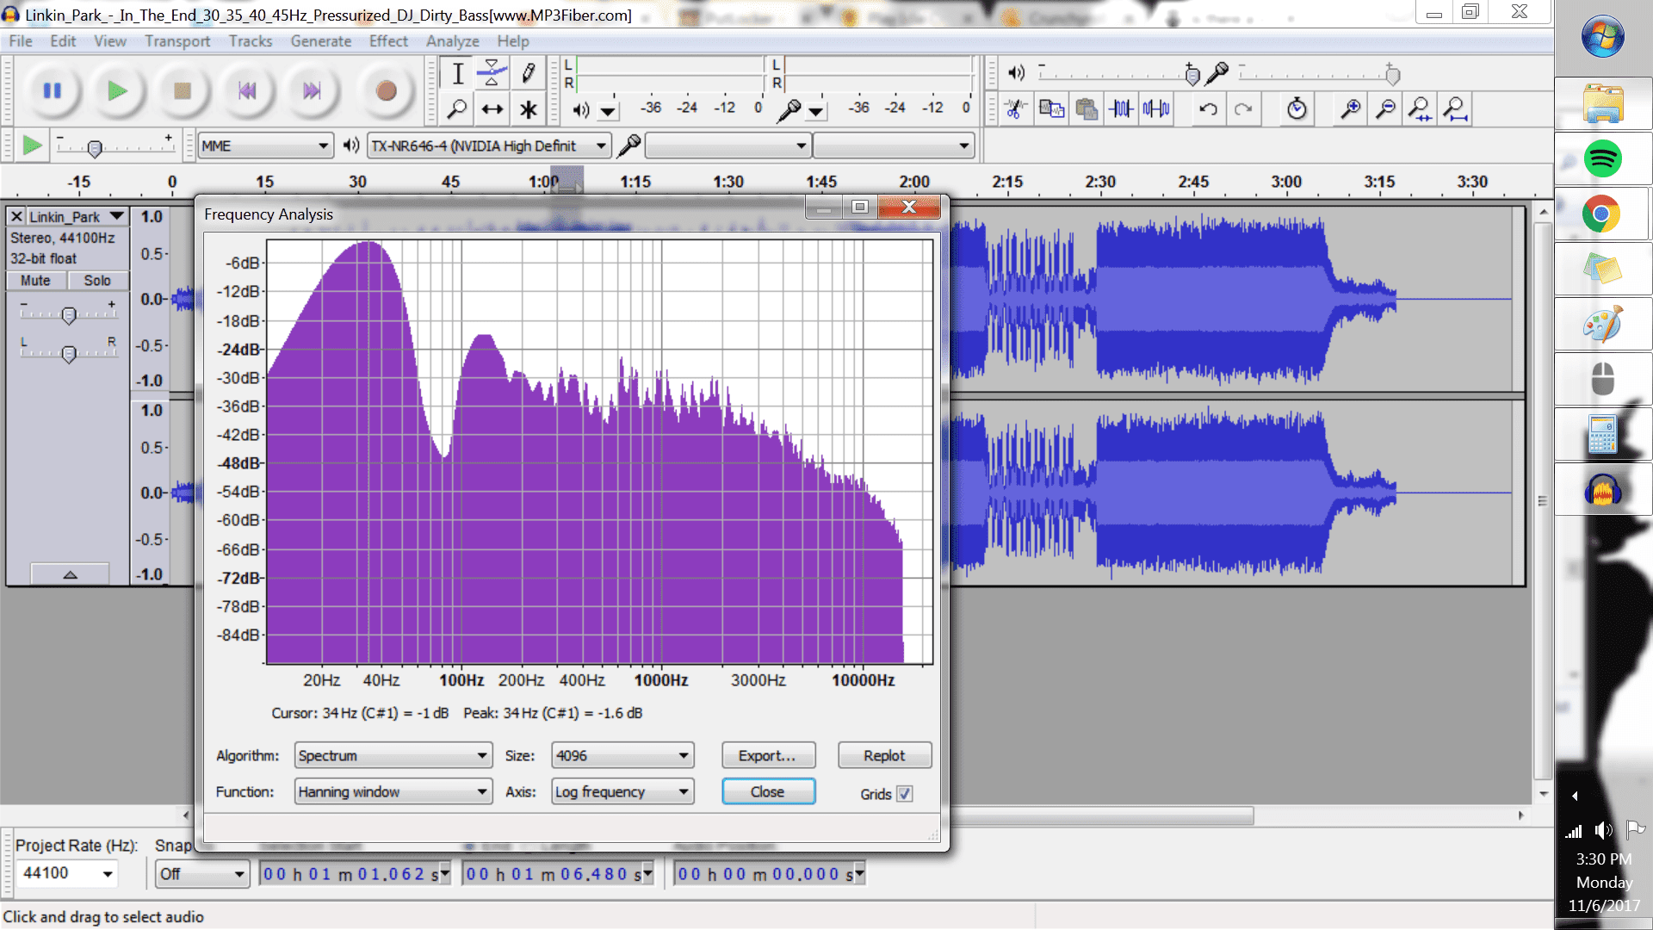
Task: Click the Record button
Action: click(x=386, y=90)
